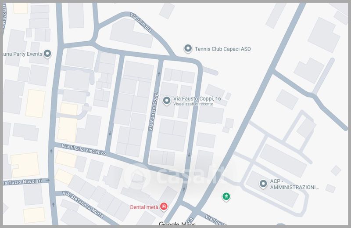This screenshot has height=228, width=351.
Task: Click the Tennis Club Capaci ASD pin
Action: (188, 49)
